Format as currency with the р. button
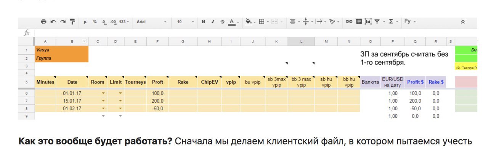488x149 pixels. point(86,22)
